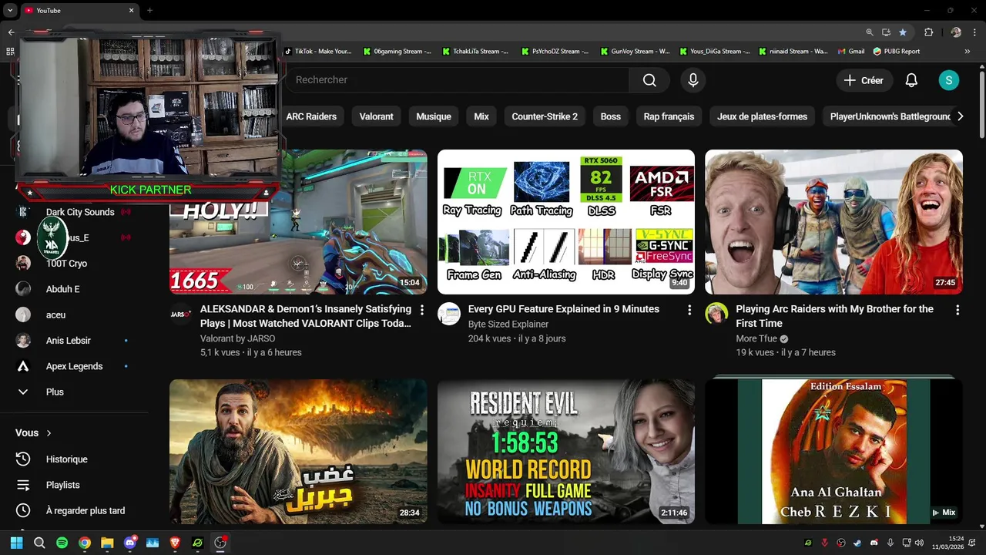The image size is (986, 555).
Task: Open the Valorant by JARSO channel link
Action: [237, 338]
